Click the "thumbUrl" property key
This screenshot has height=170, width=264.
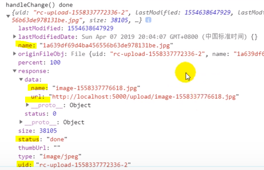[x=32, y=148]
